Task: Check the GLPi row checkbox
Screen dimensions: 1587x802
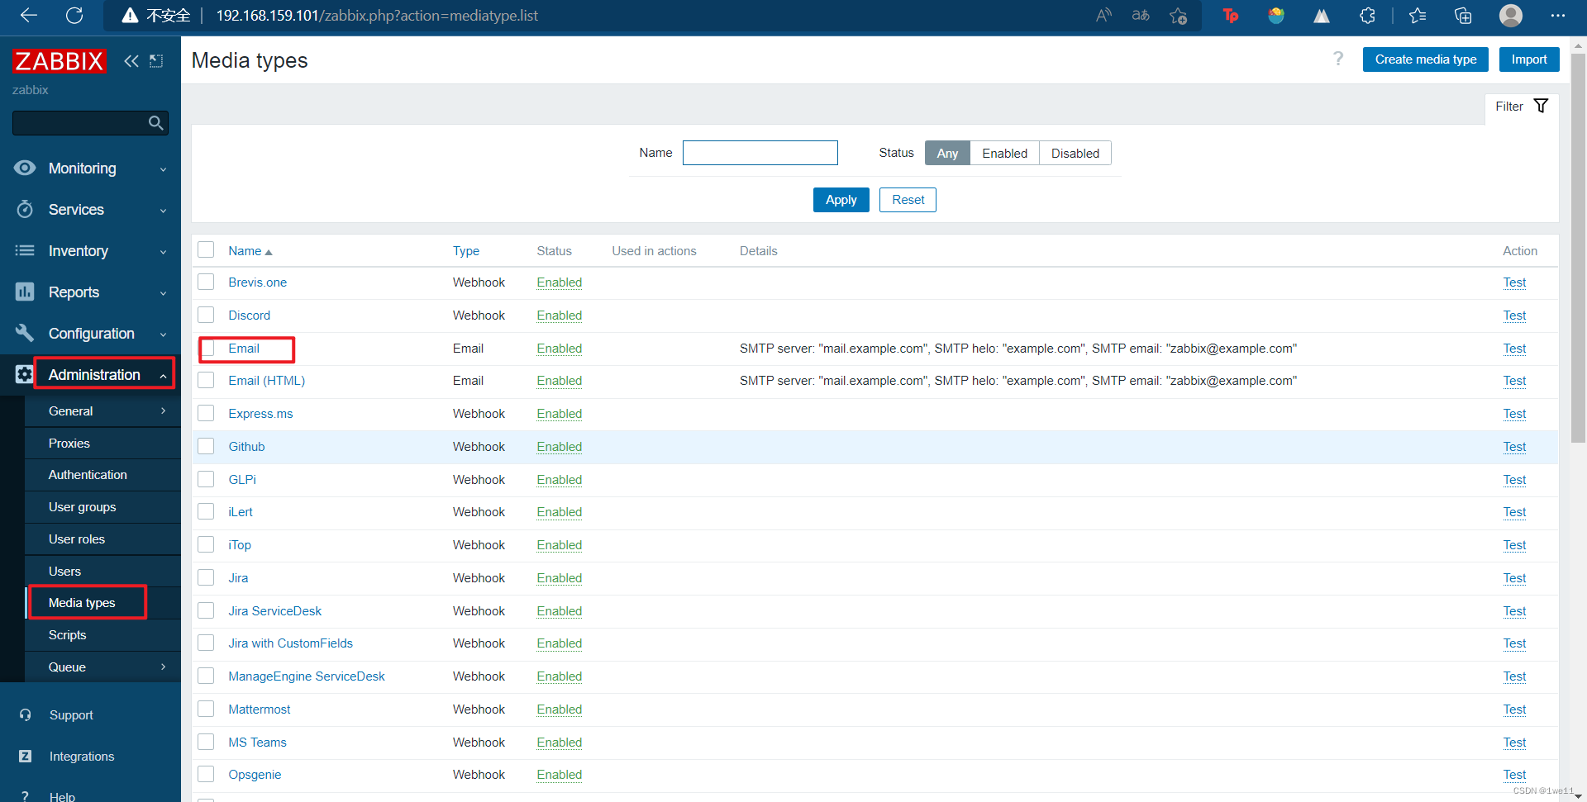Action: coord(206,479)
